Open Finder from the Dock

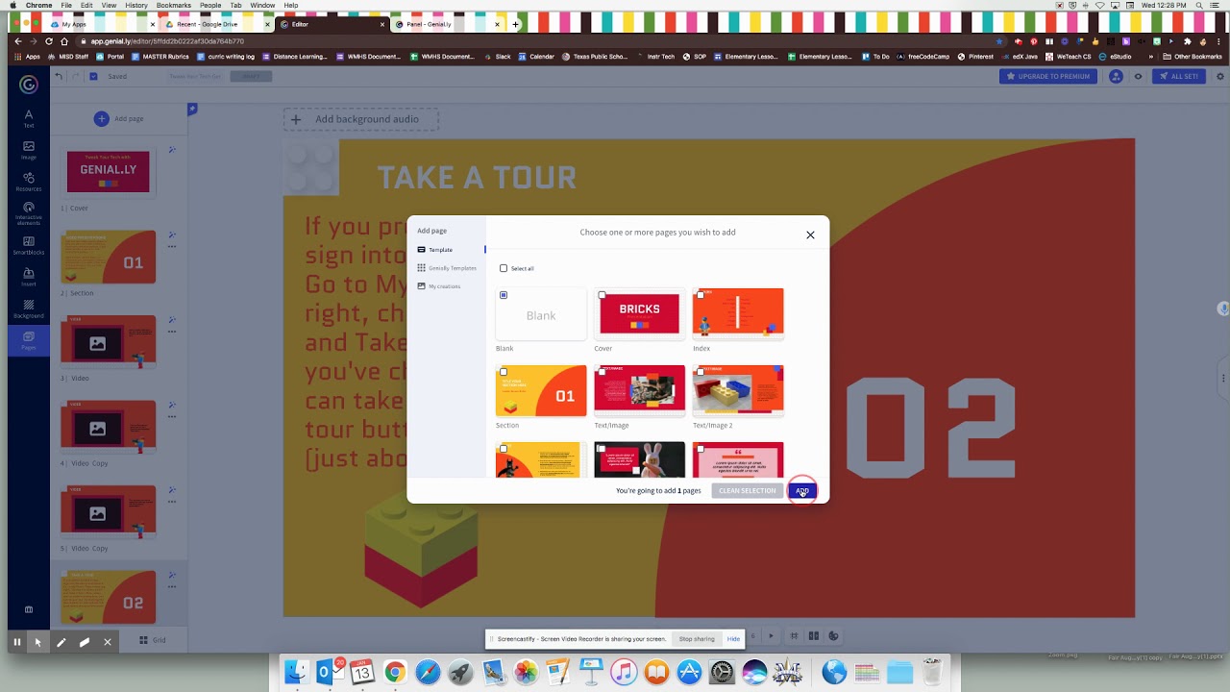click(297, 672)
